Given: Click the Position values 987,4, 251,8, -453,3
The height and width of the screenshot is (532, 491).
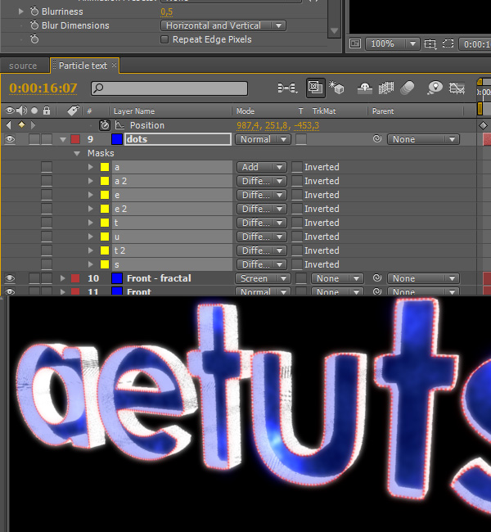Looking at the screenshot, I should click(278, 125).
